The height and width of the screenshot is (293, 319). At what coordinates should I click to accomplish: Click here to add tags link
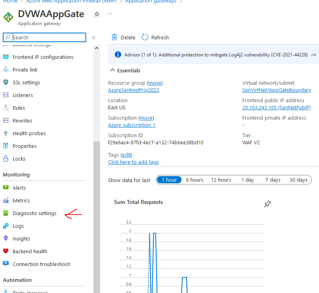(x=133, y=162)
